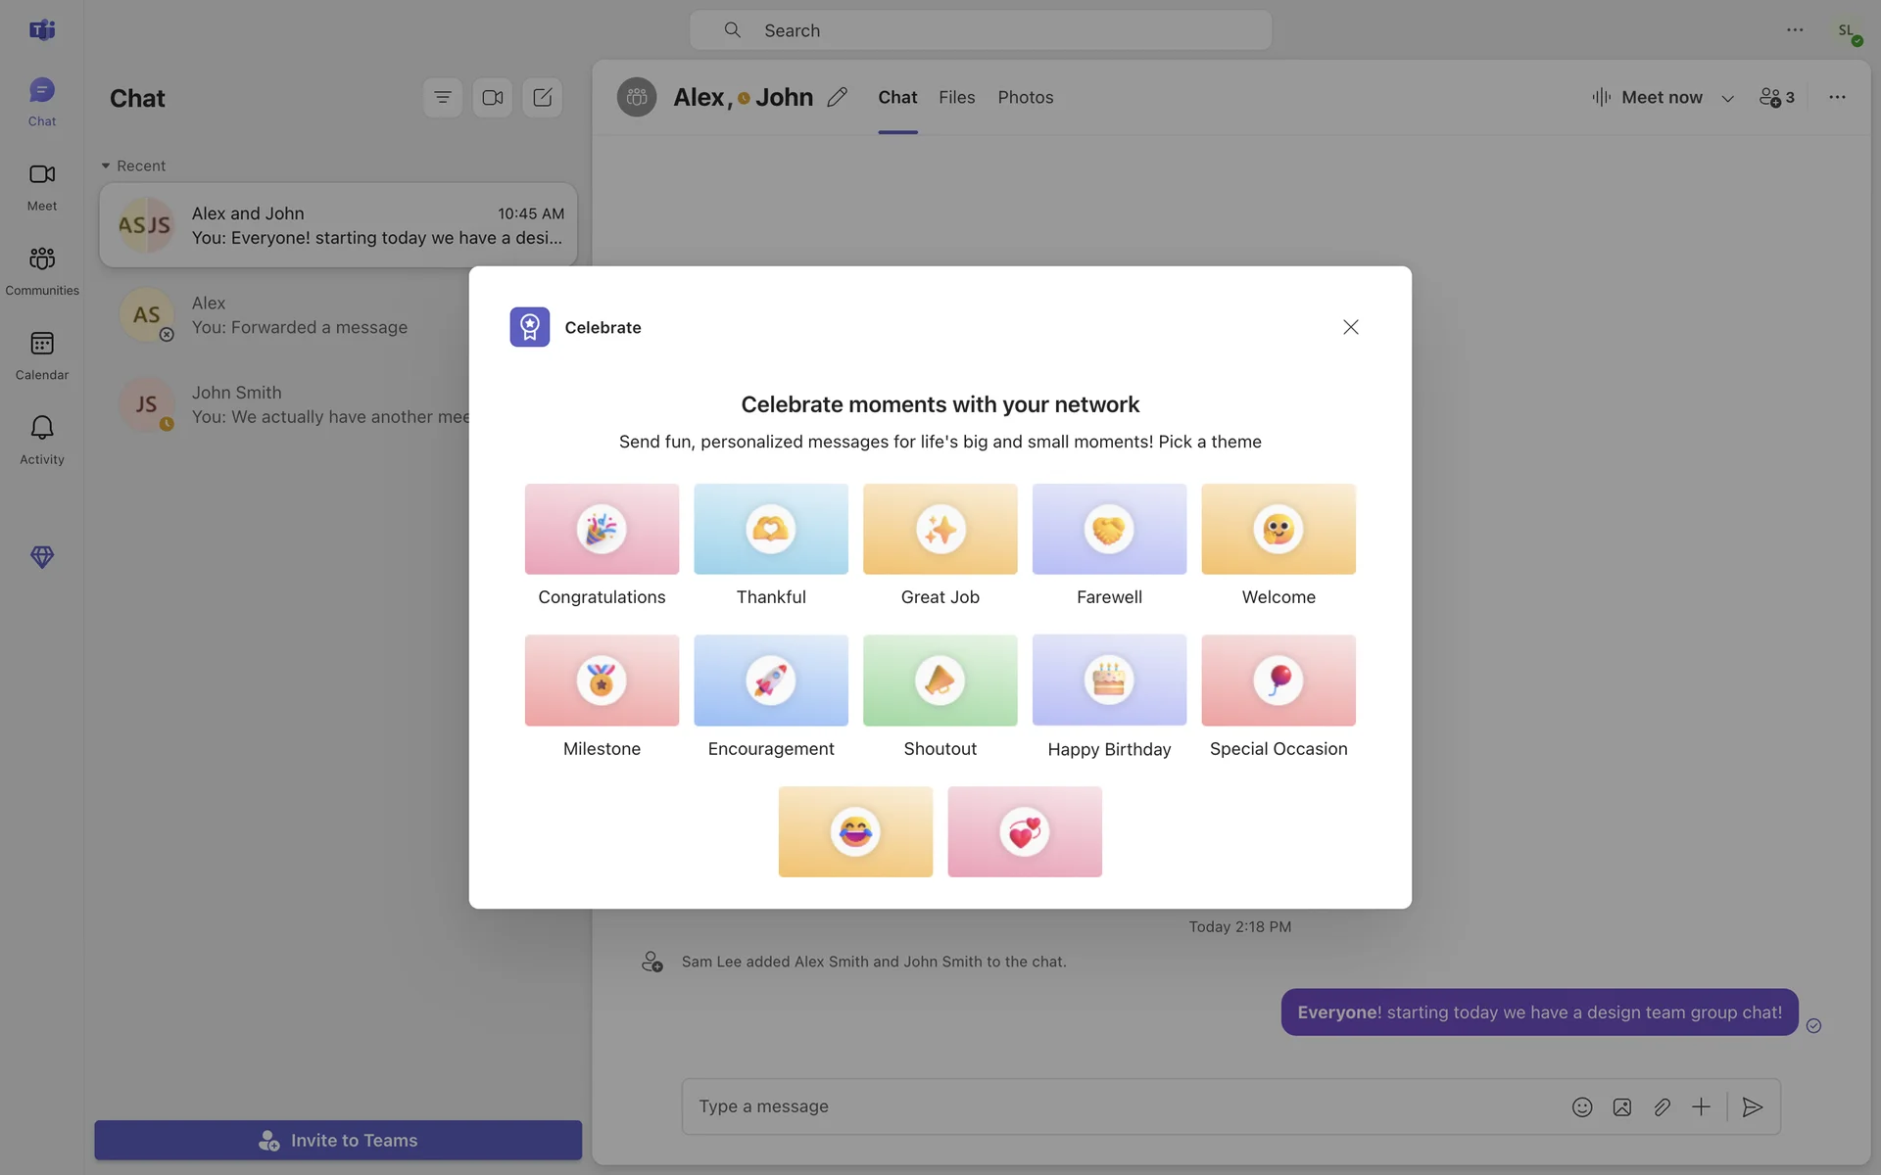This screenshot has width=1881, height=1175.
Task: Open the Calendar sidebar icon
Action: [x=41, y=353]
